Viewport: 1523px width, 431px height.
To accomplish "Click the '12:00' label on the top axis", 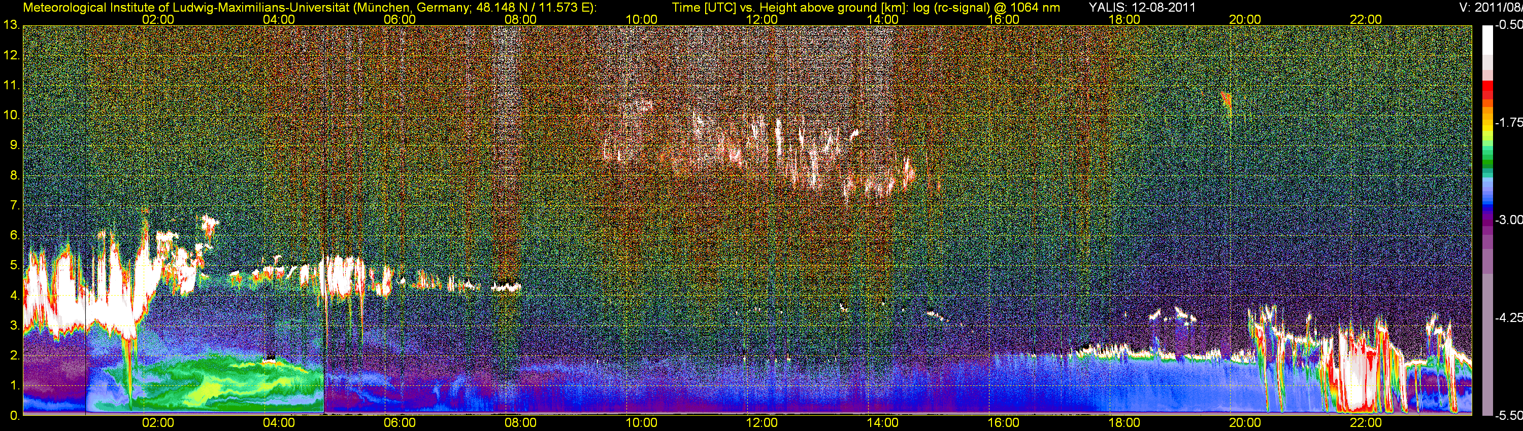I will pyautogui.click(x=762, y=19).
